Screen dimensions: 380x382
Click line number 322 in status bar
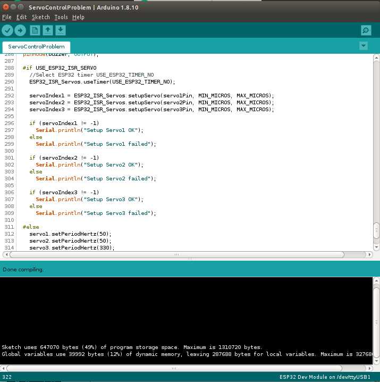tap(7, 377)
